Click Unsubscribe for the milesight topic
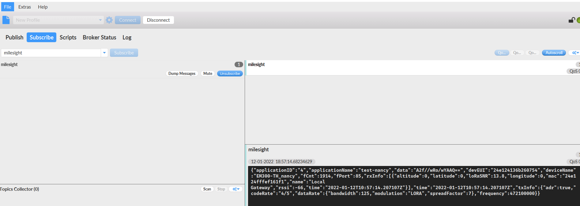Image resolution: width=580 pixels, height=206 pixels. [x=230, y=74]
